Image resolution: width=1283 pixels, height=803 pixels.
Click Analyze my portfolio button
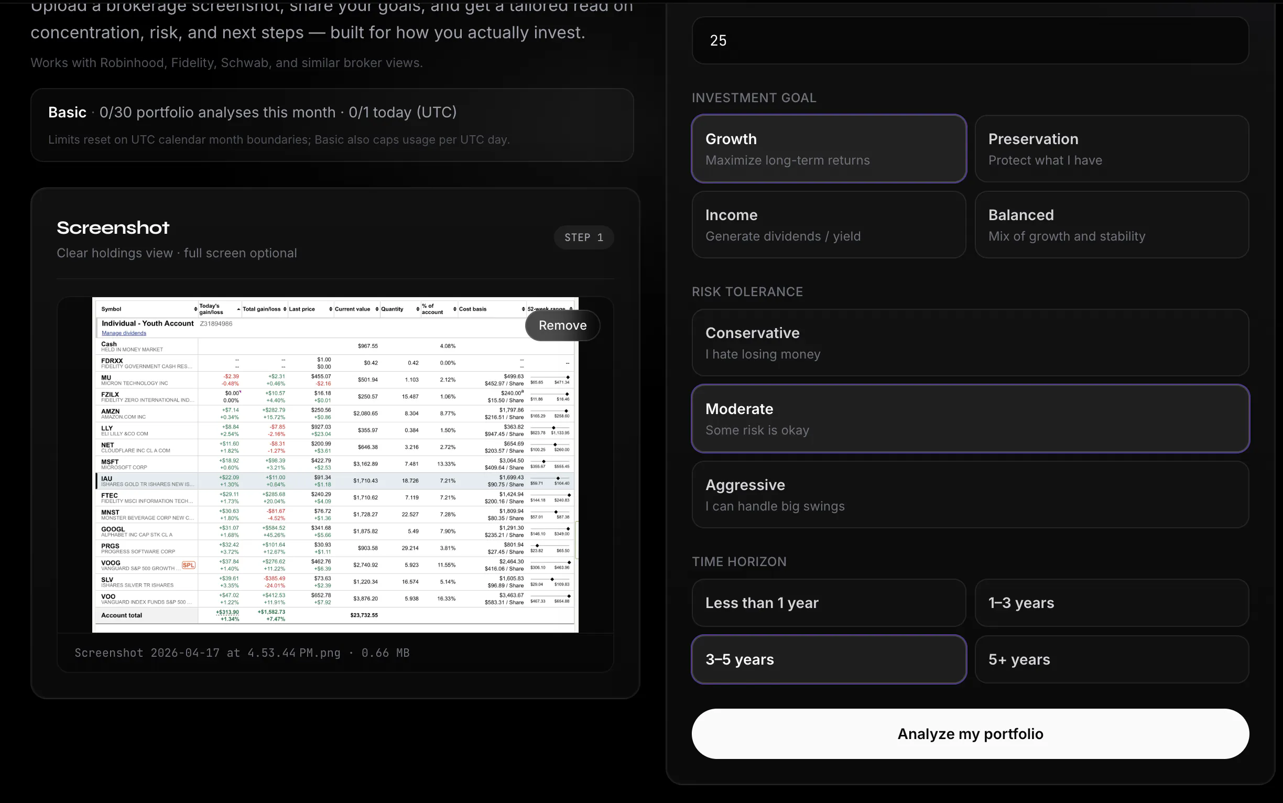[x=970, y=733]
